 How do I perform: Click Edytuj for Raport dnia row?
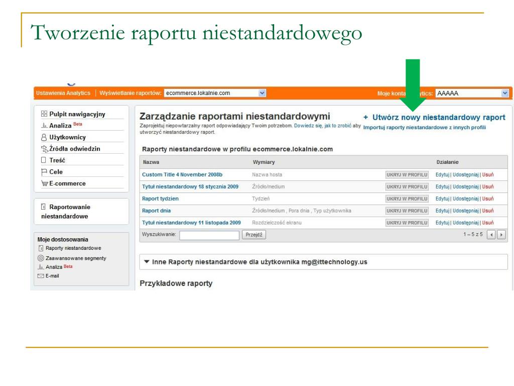pyautogui.click(x=442, y=211)
